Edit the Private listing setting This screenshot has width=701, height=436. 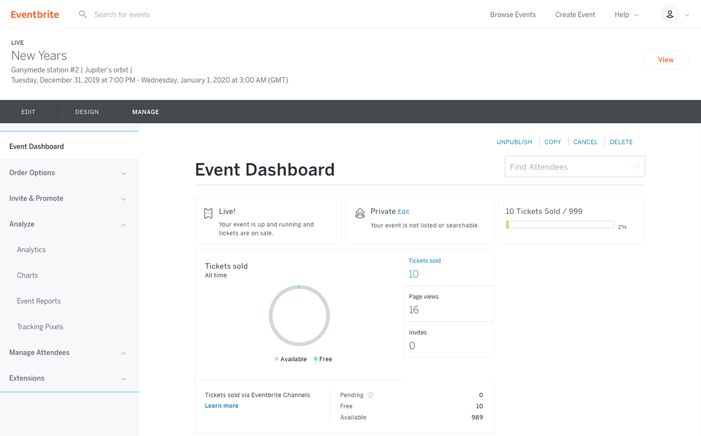tap(403, 212)
